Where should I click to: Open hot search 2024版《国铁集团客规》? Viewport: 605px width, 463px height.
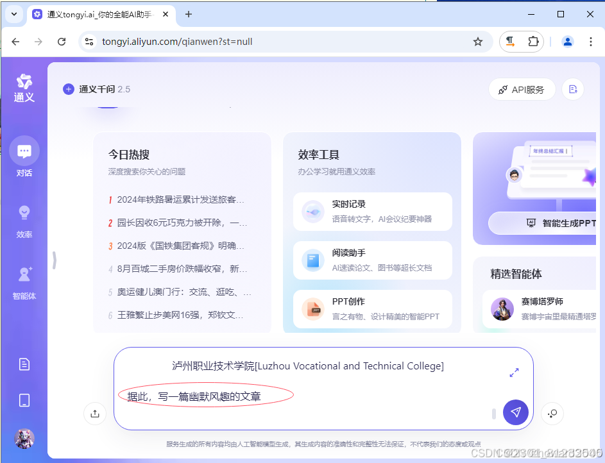pos(176,246)
